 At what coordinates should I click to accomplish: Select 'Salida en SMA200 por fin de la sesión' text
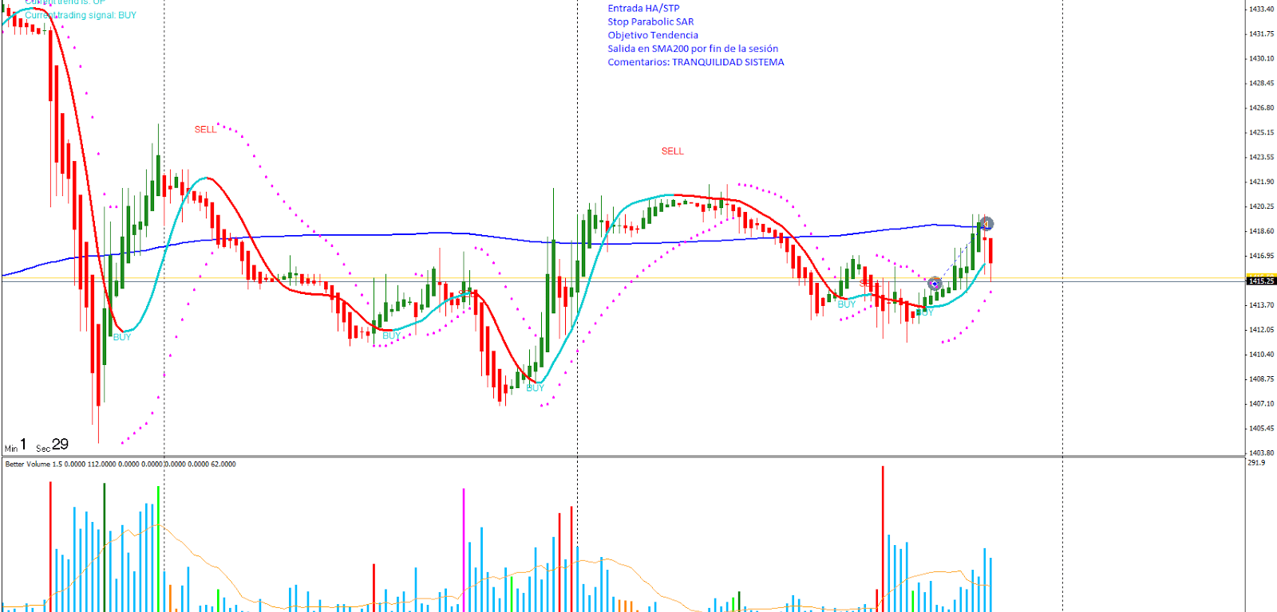(x=692, y=49)
